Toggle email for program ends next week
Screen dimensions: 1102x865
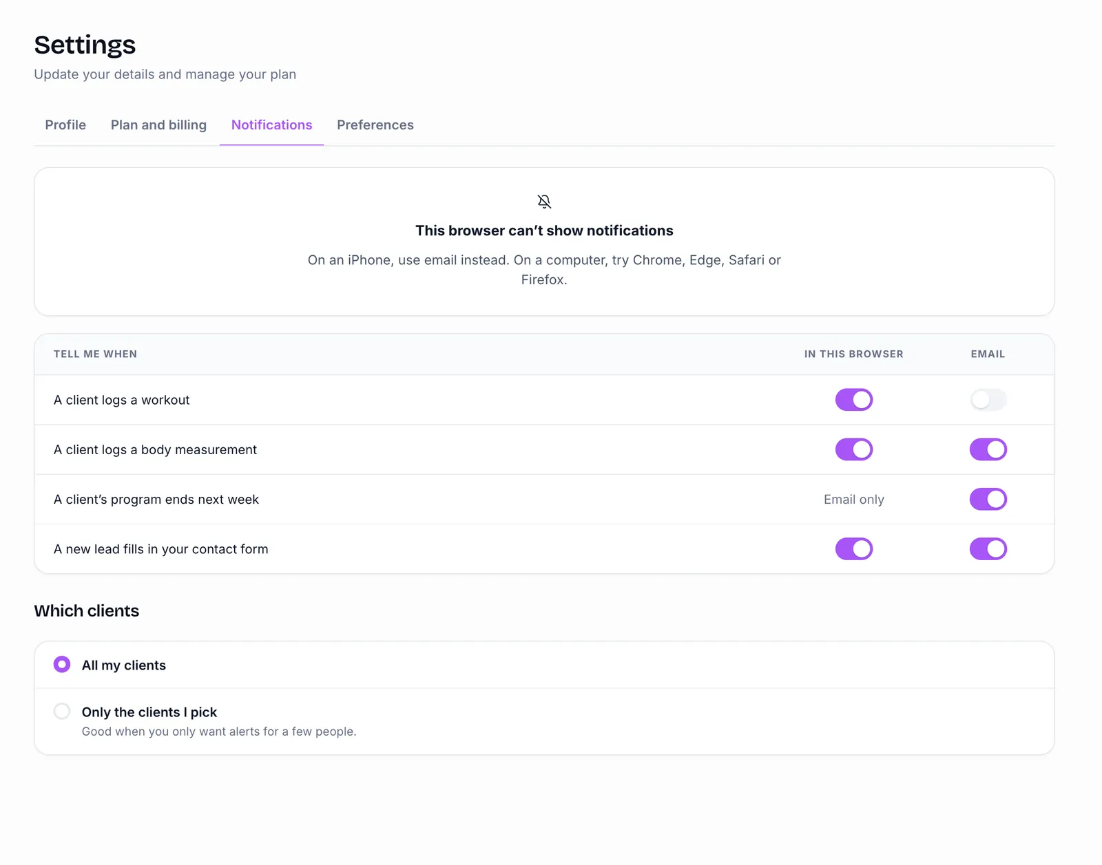pyautogui.click(x=988, y=499)
